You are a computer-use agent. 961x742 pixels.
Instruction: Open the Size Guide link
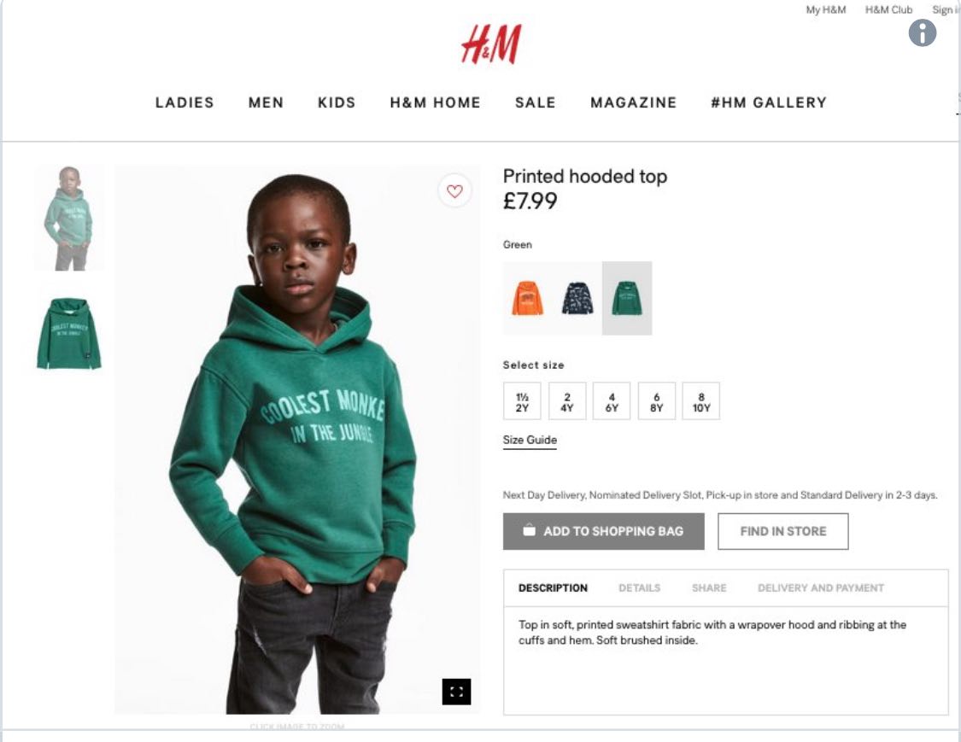pyautogui.click(x=530, y=441)
